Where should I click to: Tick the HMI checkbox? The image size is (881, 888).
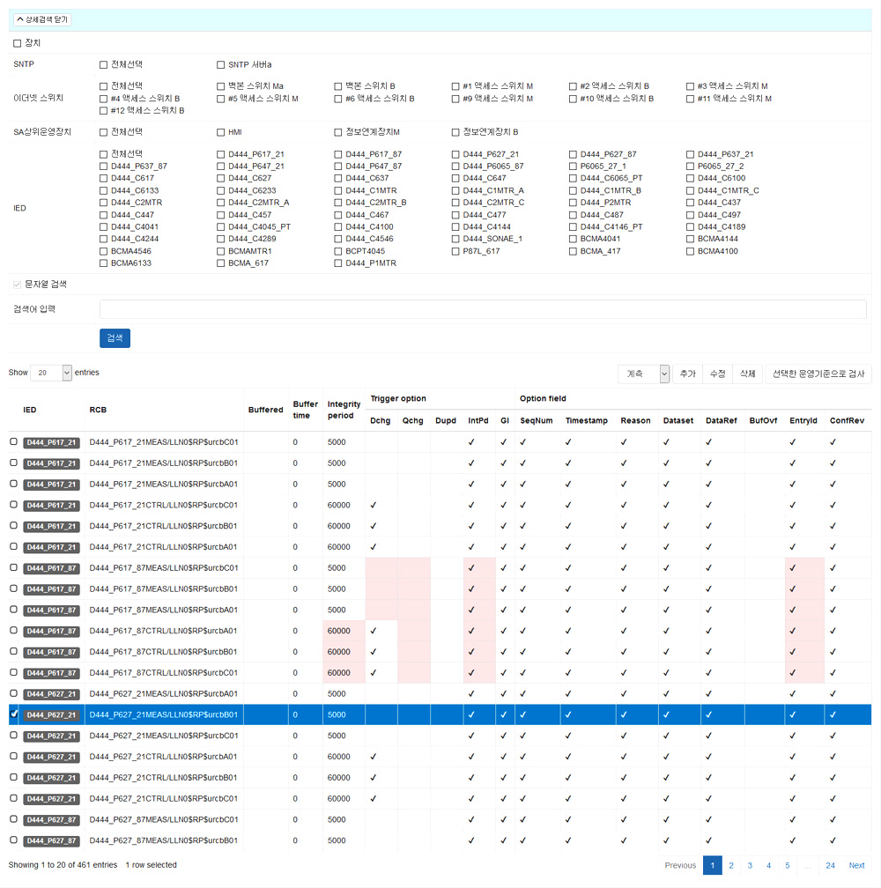pyautogui.click(x=220, y=132)
